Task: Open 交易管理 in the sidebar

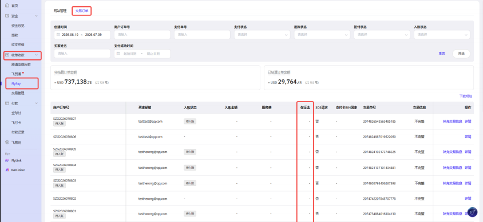Action: pyautogui.click(x=18, y=93)
